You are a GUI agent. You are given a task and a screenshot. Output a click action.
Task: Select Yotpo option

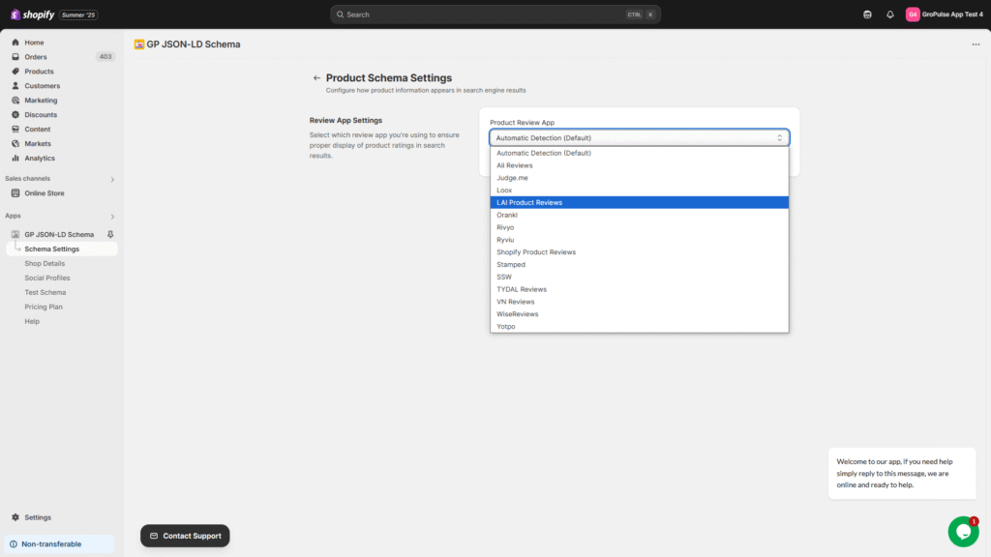click(x=639, y=327)
